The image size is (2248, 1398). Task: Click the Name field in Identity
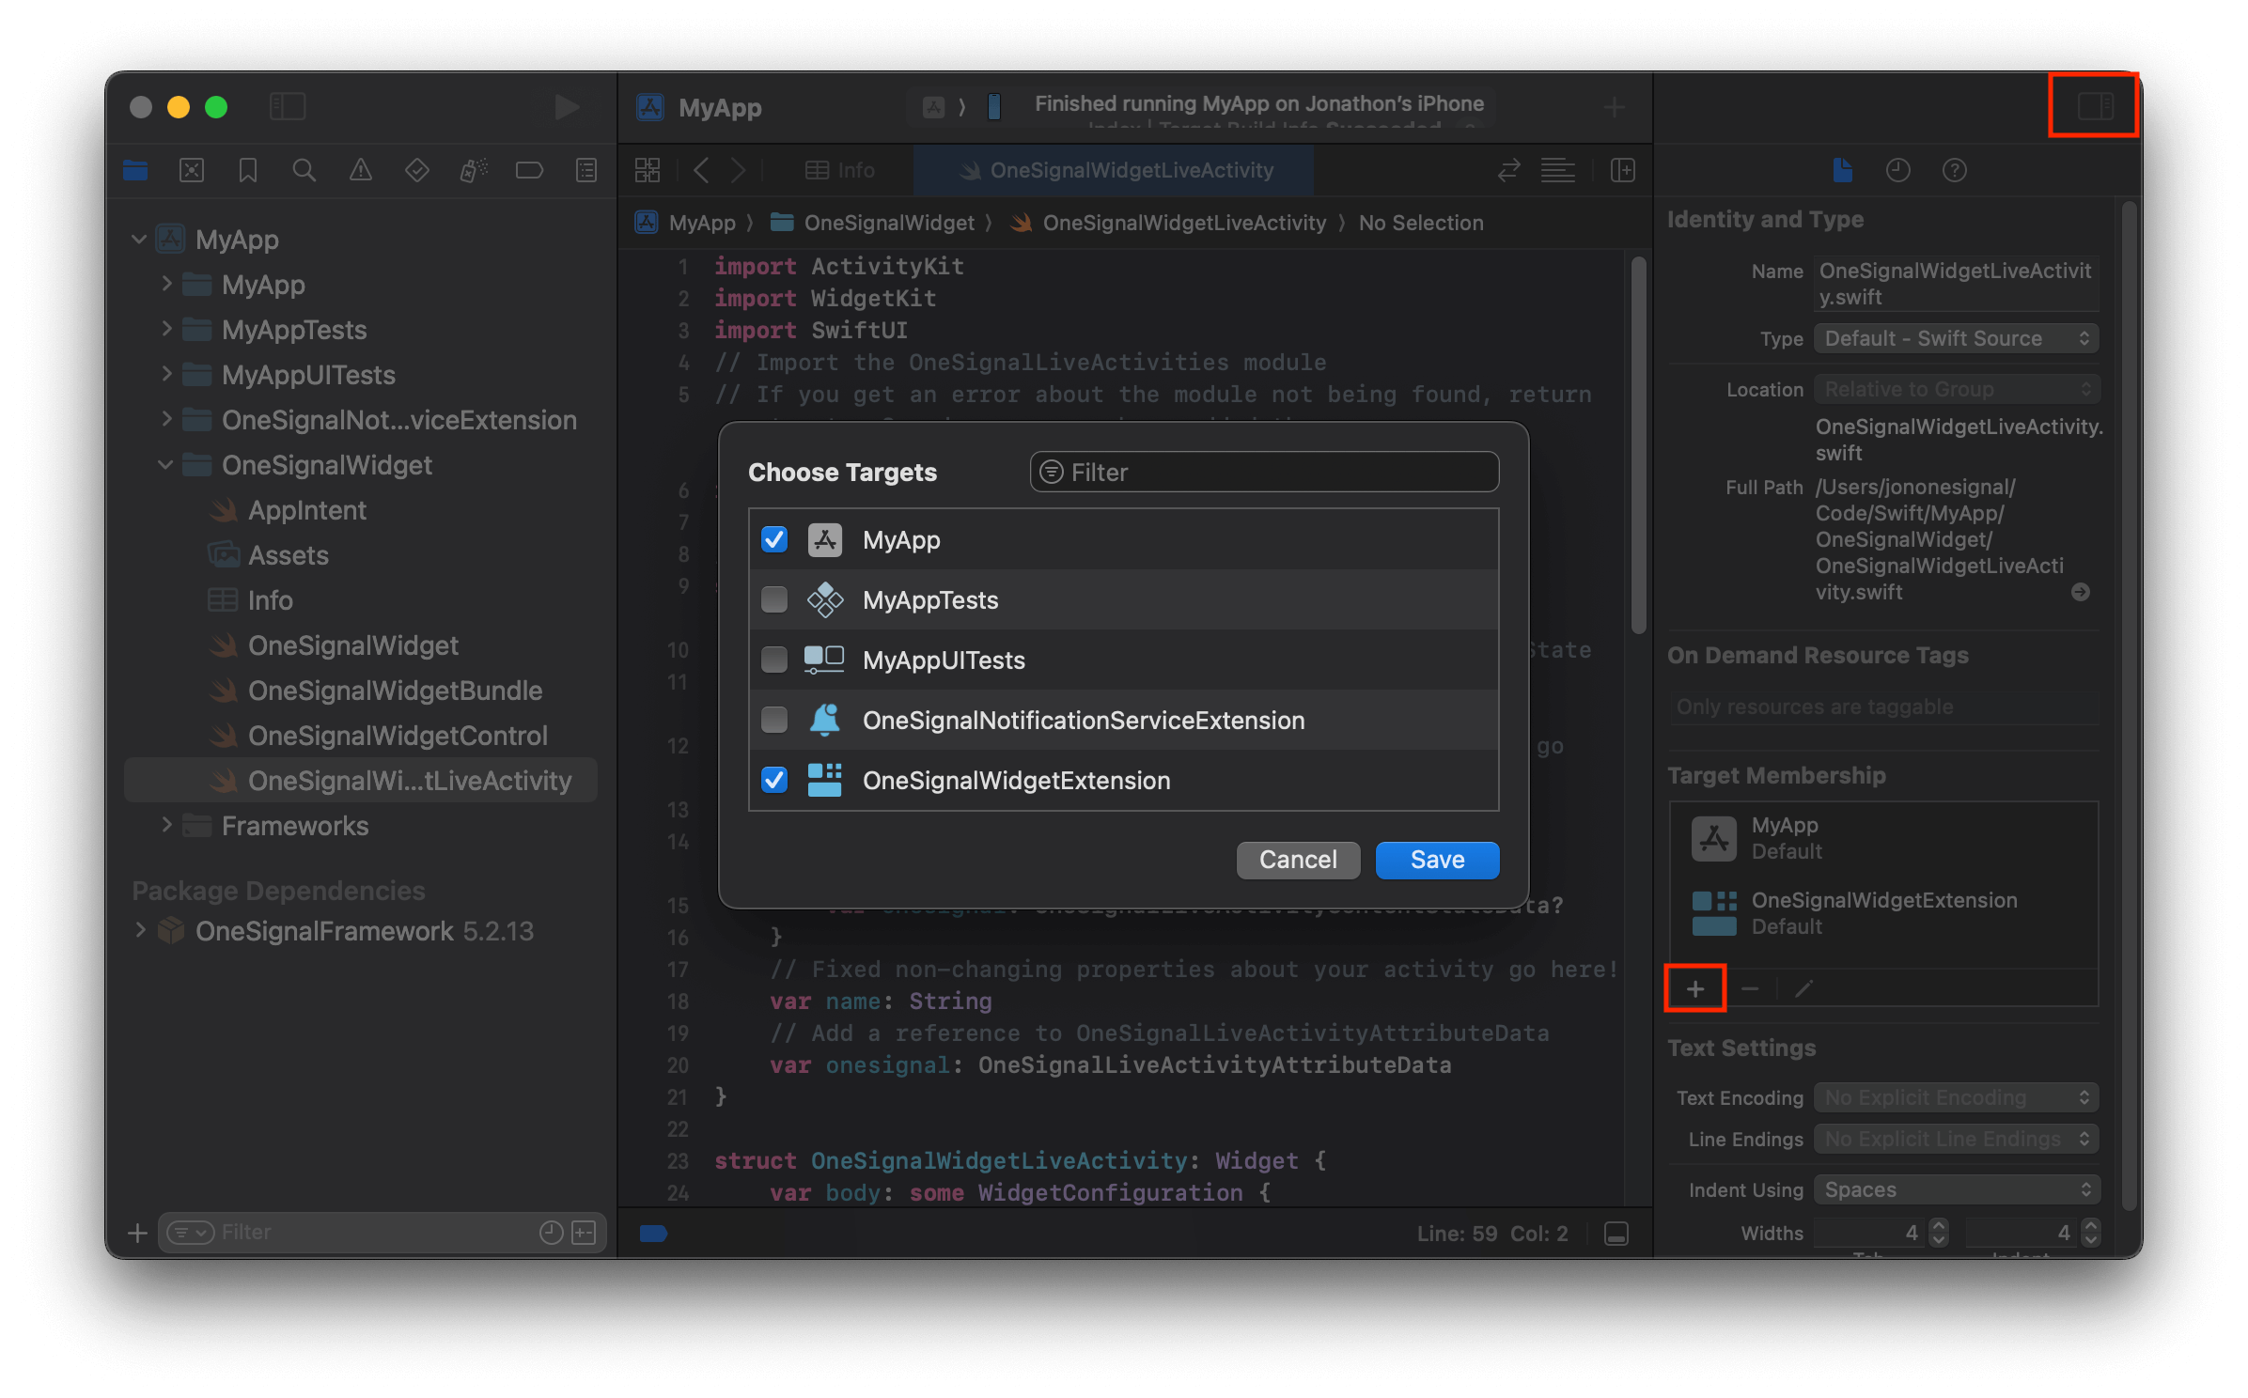(1957, 284)
